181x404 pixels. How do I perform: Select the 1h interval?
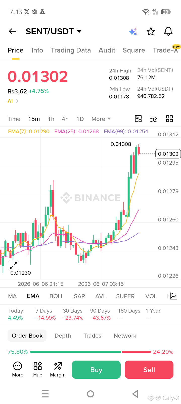(51, 119)
